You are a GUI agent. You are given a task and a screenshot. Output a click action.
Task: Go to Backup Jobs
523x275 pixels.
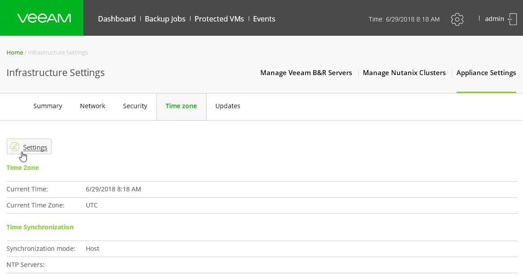click(165, 19)
